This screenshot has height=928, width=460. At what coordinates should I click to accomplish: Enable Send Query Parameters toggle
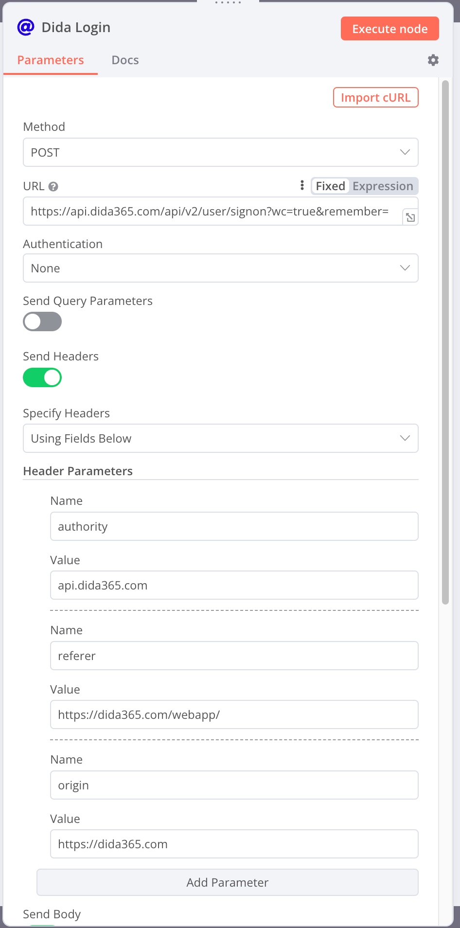pos(42,321)
